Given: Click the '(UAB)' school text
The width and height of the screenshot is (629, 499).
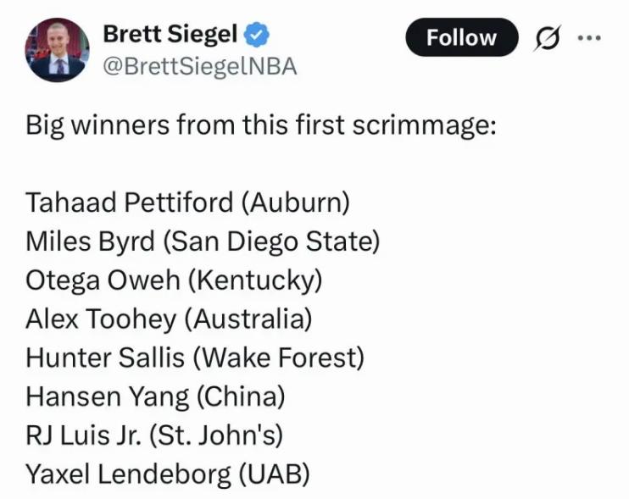Looking at the screenshot, I should 275,474.
